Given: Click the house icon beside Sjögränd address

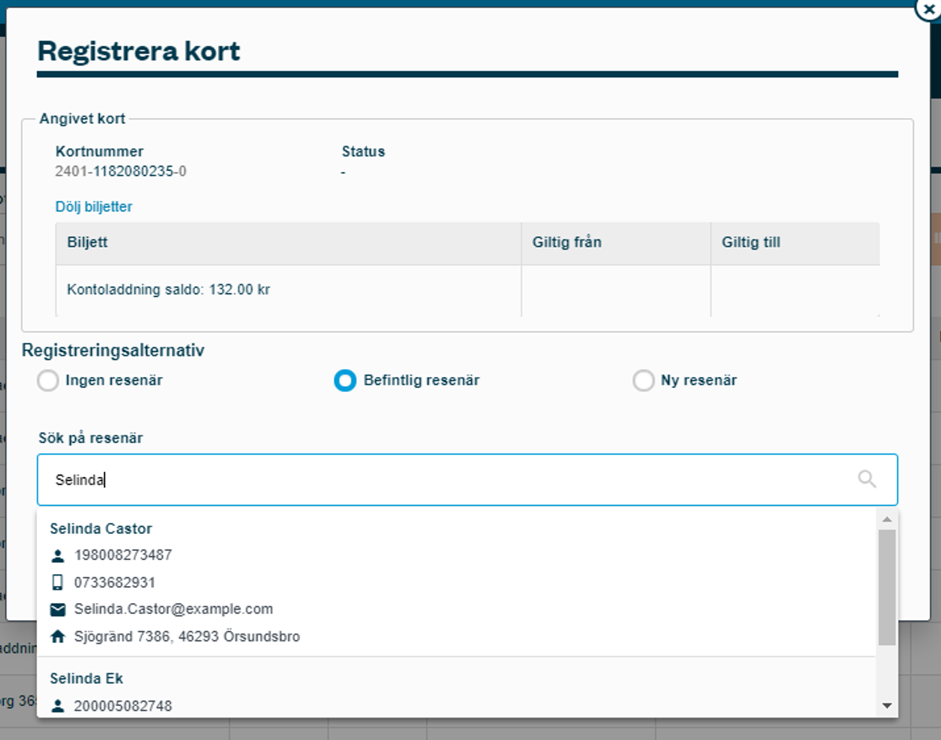Looking at the screenshot, I should point(58,636).
